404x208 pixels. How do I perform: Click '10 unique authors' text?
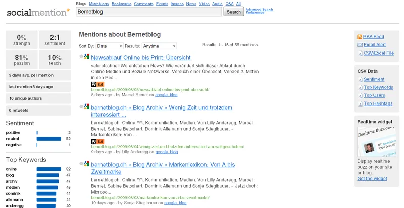[26, 98]
